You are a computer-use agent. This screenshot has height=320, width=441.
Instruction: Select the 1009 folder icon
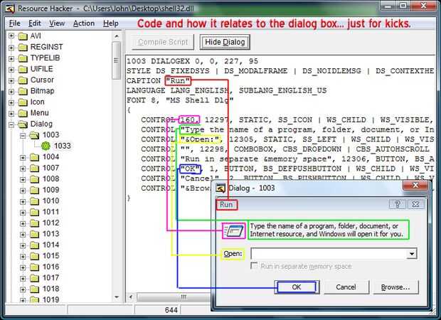pos(34,190)
